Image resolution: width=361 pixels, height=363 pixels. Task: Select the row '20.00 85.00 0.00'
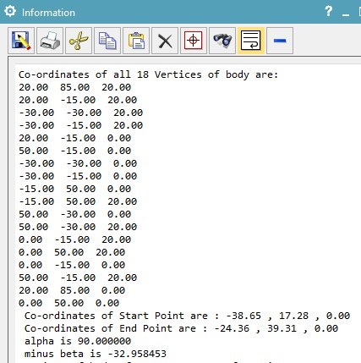tap(72, 290)
